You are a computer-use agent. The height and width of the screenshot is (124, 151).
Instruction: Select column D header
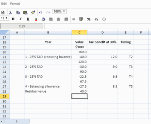[x=103, y=33]
